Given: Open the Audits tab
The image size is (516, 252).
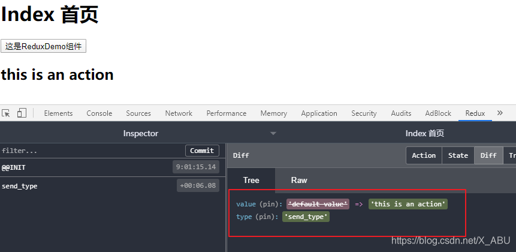Looking at the screenshot, I should tap(401, 113).
